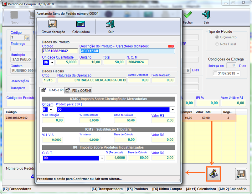Click the Frete Rateado field
Image resolution: width=252 pixels, height=194 pixels.
163,80
